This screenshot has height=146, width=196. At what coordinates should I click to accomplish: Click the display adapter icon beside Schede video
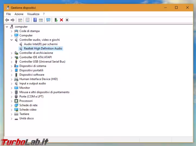coord(16,110)
